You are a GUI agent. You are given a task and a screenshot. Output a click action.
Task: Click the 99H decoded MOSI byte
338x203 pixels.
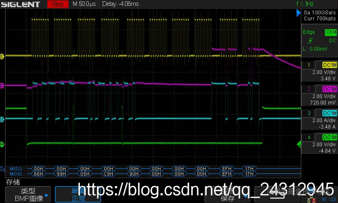pyautogui.click(x=61, y=174)
